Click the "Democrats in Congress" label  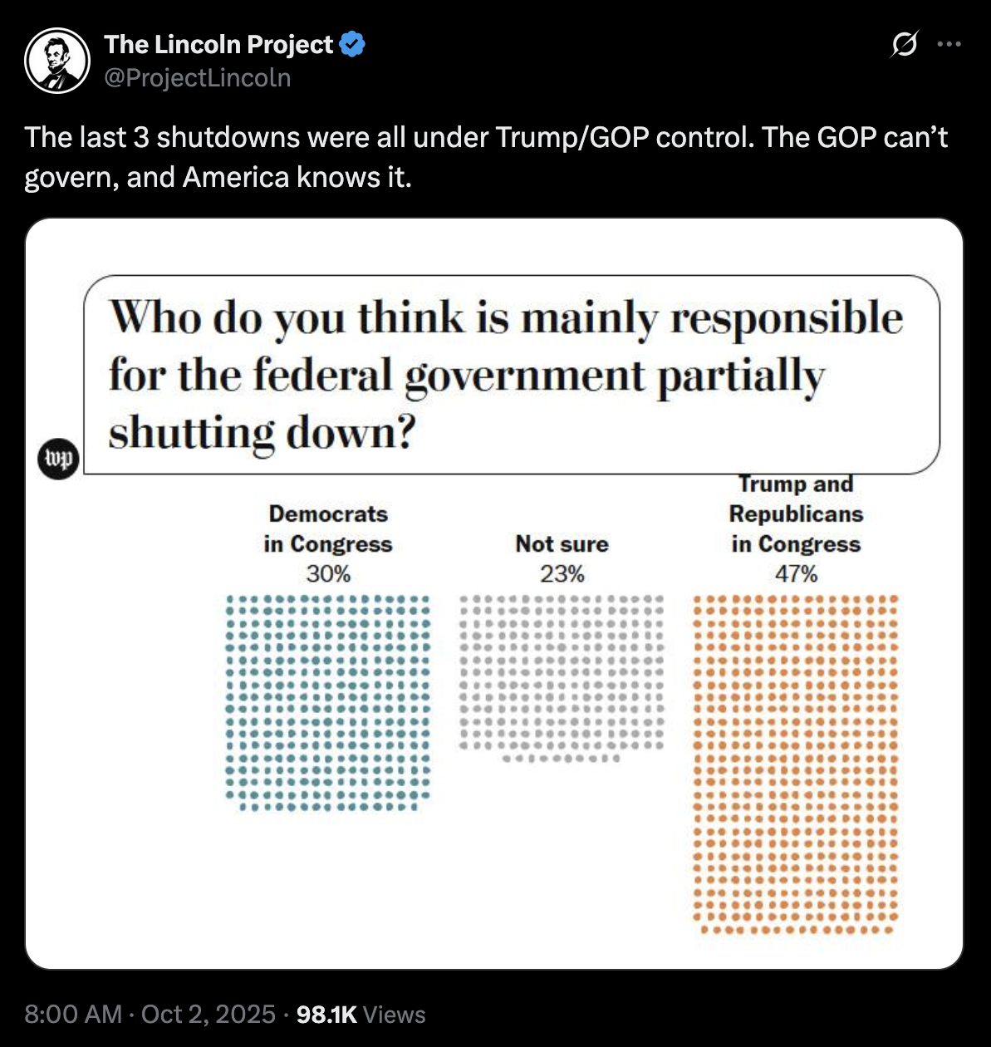point(328,528)
